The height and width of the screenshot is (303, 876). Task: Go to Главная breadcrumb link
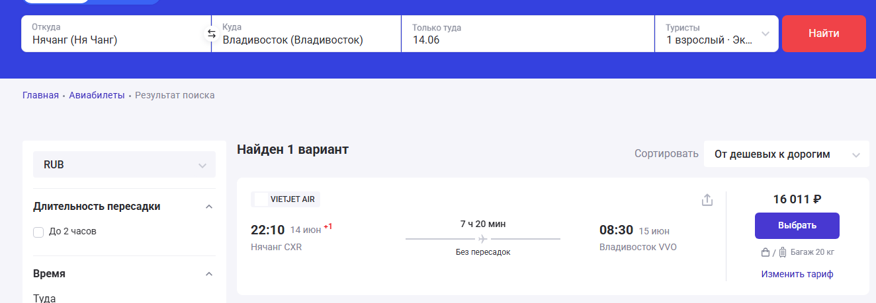point(40,95)
